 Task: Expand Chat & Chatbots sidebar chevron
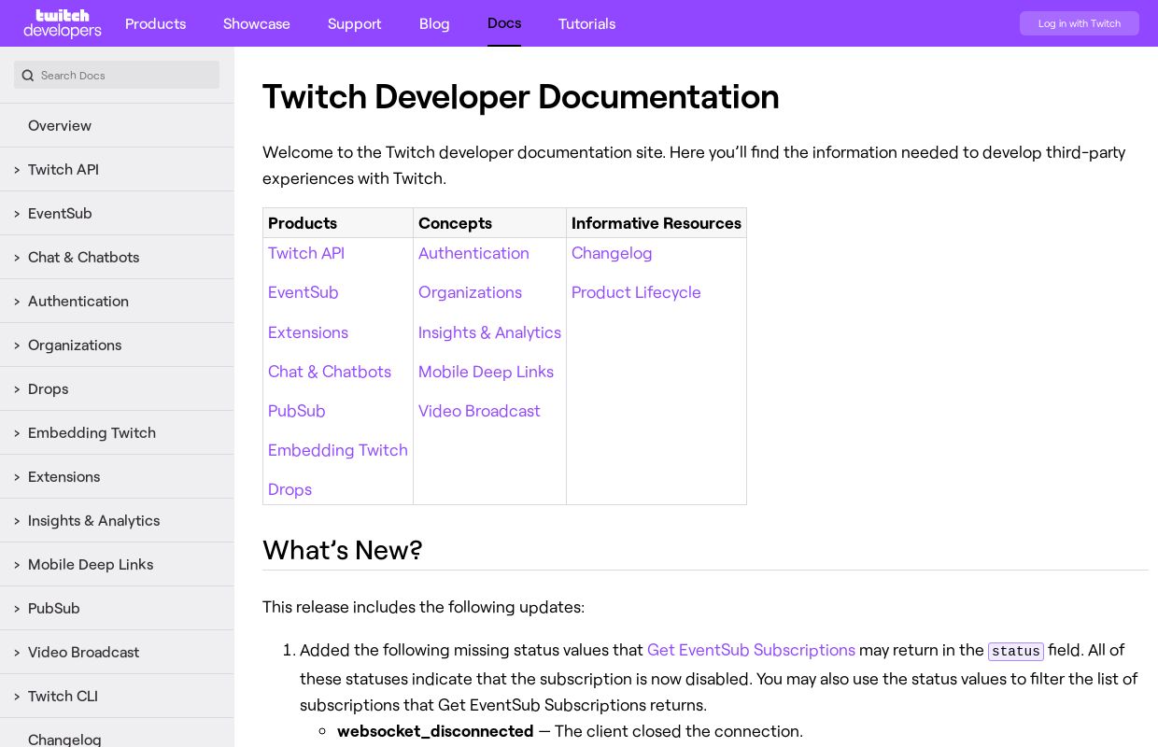point(17,258)
